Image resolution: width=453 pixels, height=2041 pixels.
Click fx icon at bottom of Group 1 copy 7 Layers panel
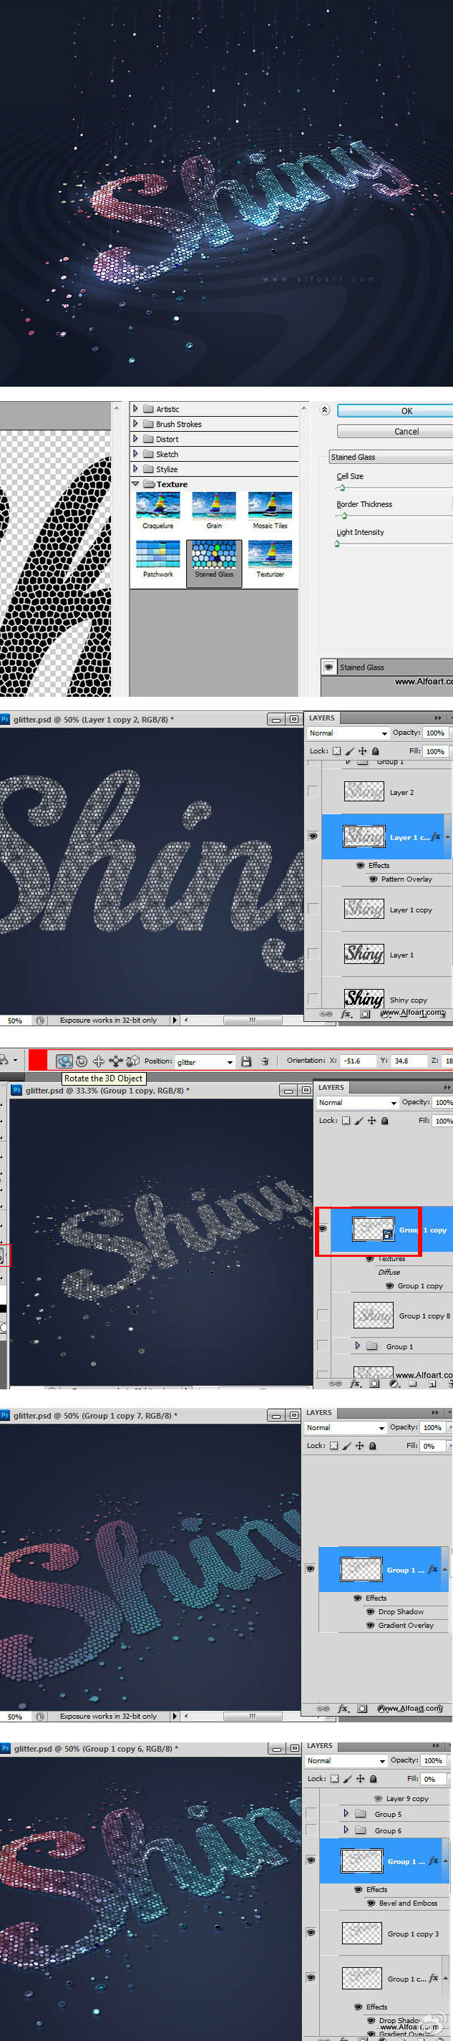pyautogui.click(x=343, y=1708)
